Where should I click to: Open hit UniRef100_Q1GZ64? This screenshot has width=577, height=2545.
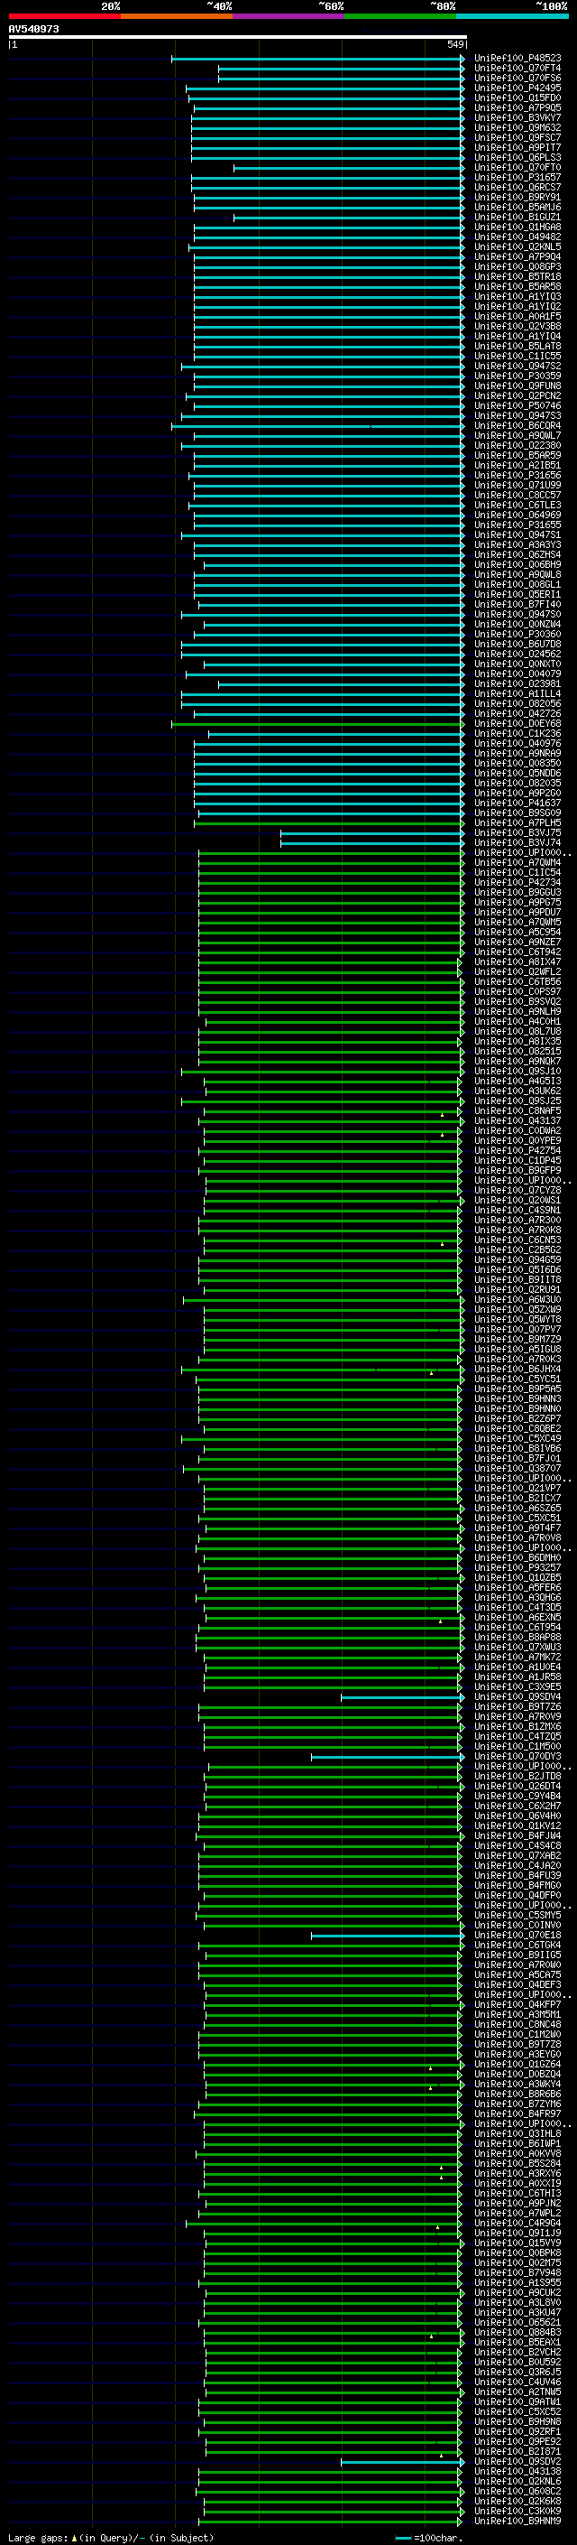tap(517, 2065)
